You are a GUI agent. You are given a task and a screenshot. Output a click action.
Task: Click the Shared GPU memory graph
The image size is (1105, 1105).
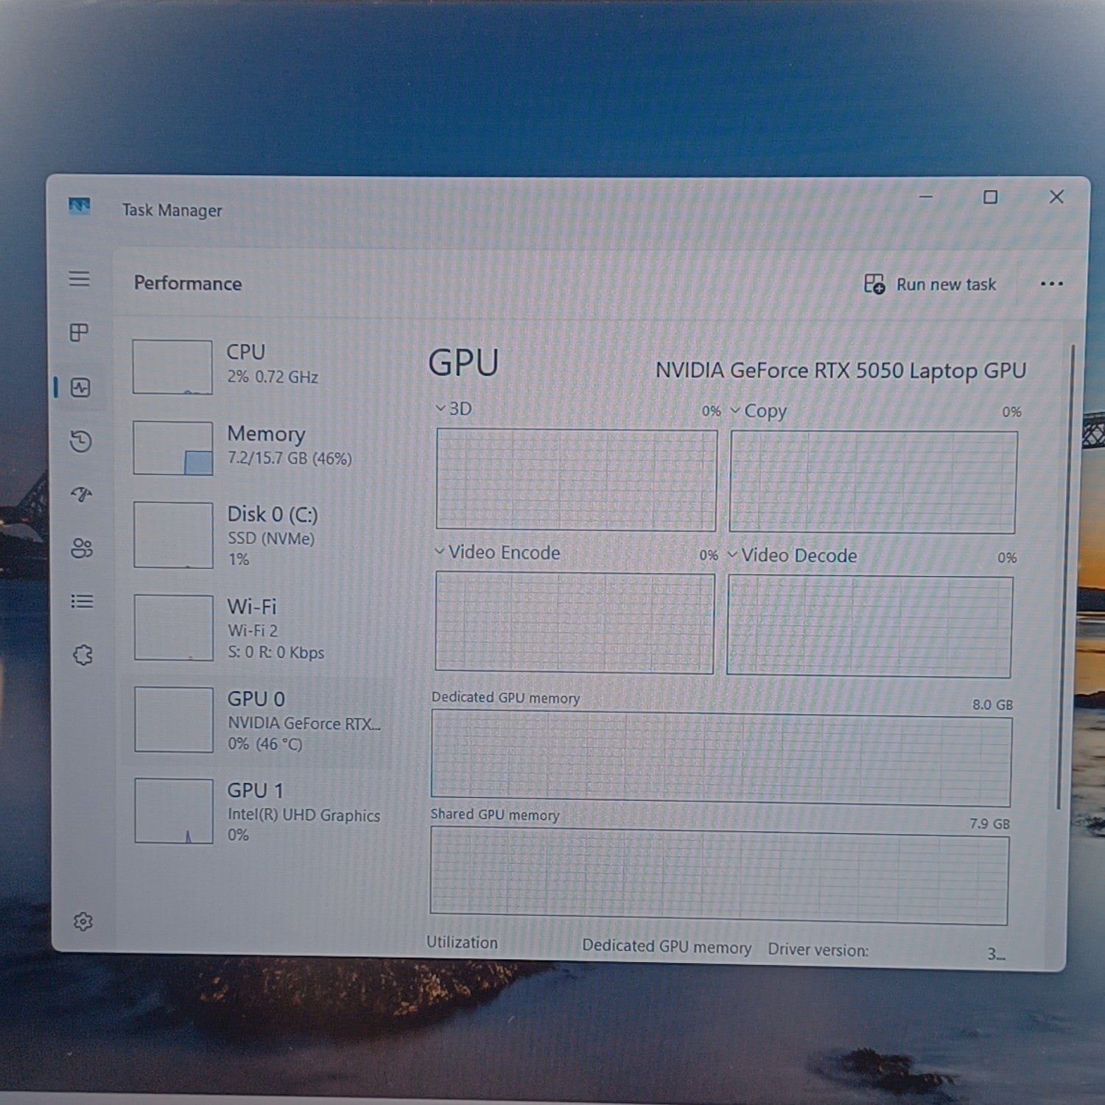(x=719, y=875)
